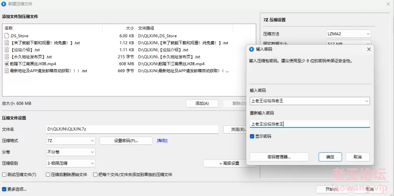Click size value 6.00 KB
The image size is (394, 196).
coord(127,36)
